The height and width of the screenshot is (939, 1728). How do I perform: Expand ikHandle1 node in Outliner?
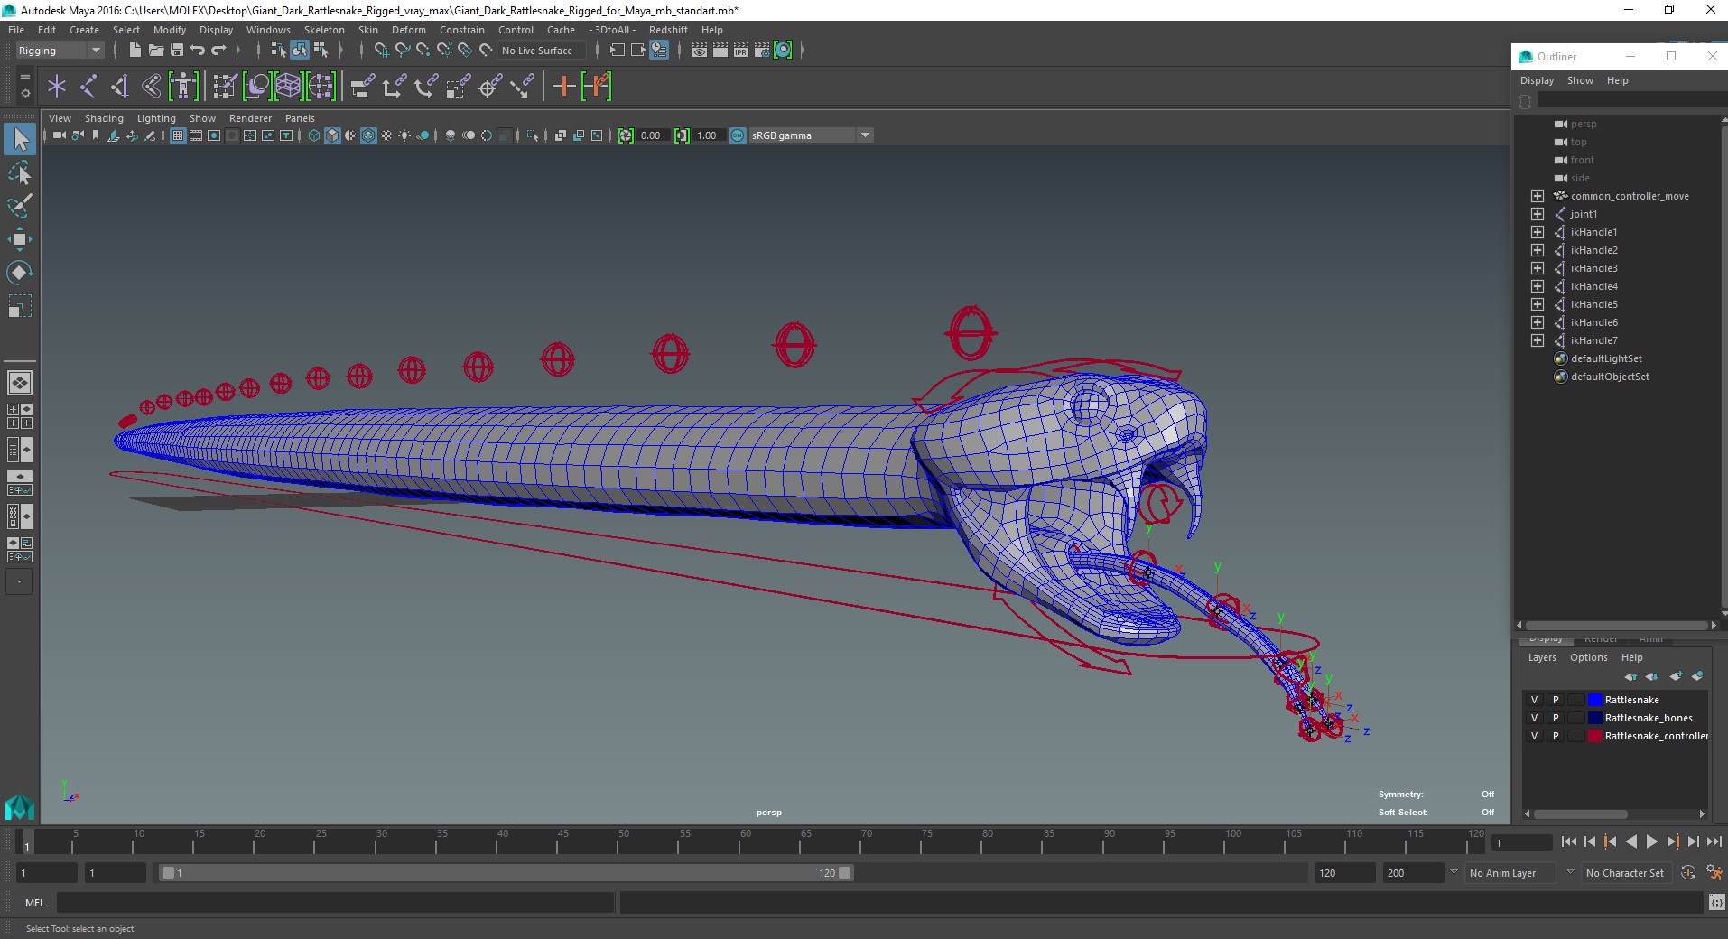click(1538, 232)
